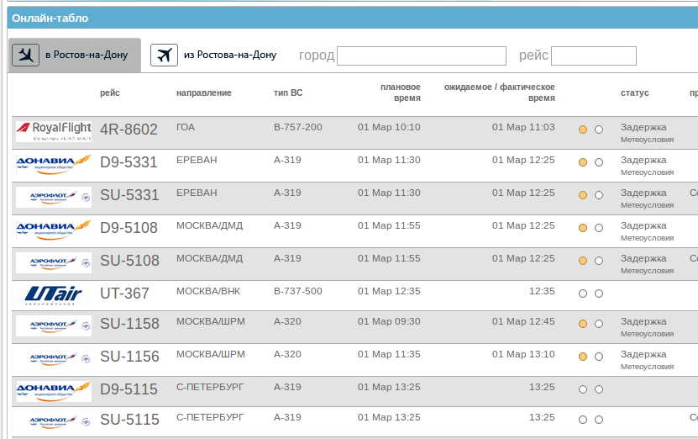Screen dimensions: 698x439
Task: Open flight number 4R-8602
Action: (129, 130)
